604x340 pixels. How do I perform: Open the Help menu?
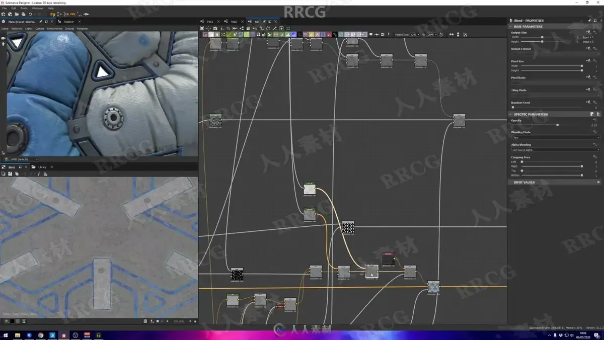click(x=51, y=9)
